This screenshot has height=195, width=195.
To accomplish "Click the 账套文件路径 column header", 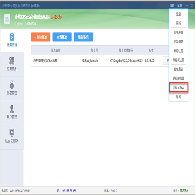I will [126, 50].
